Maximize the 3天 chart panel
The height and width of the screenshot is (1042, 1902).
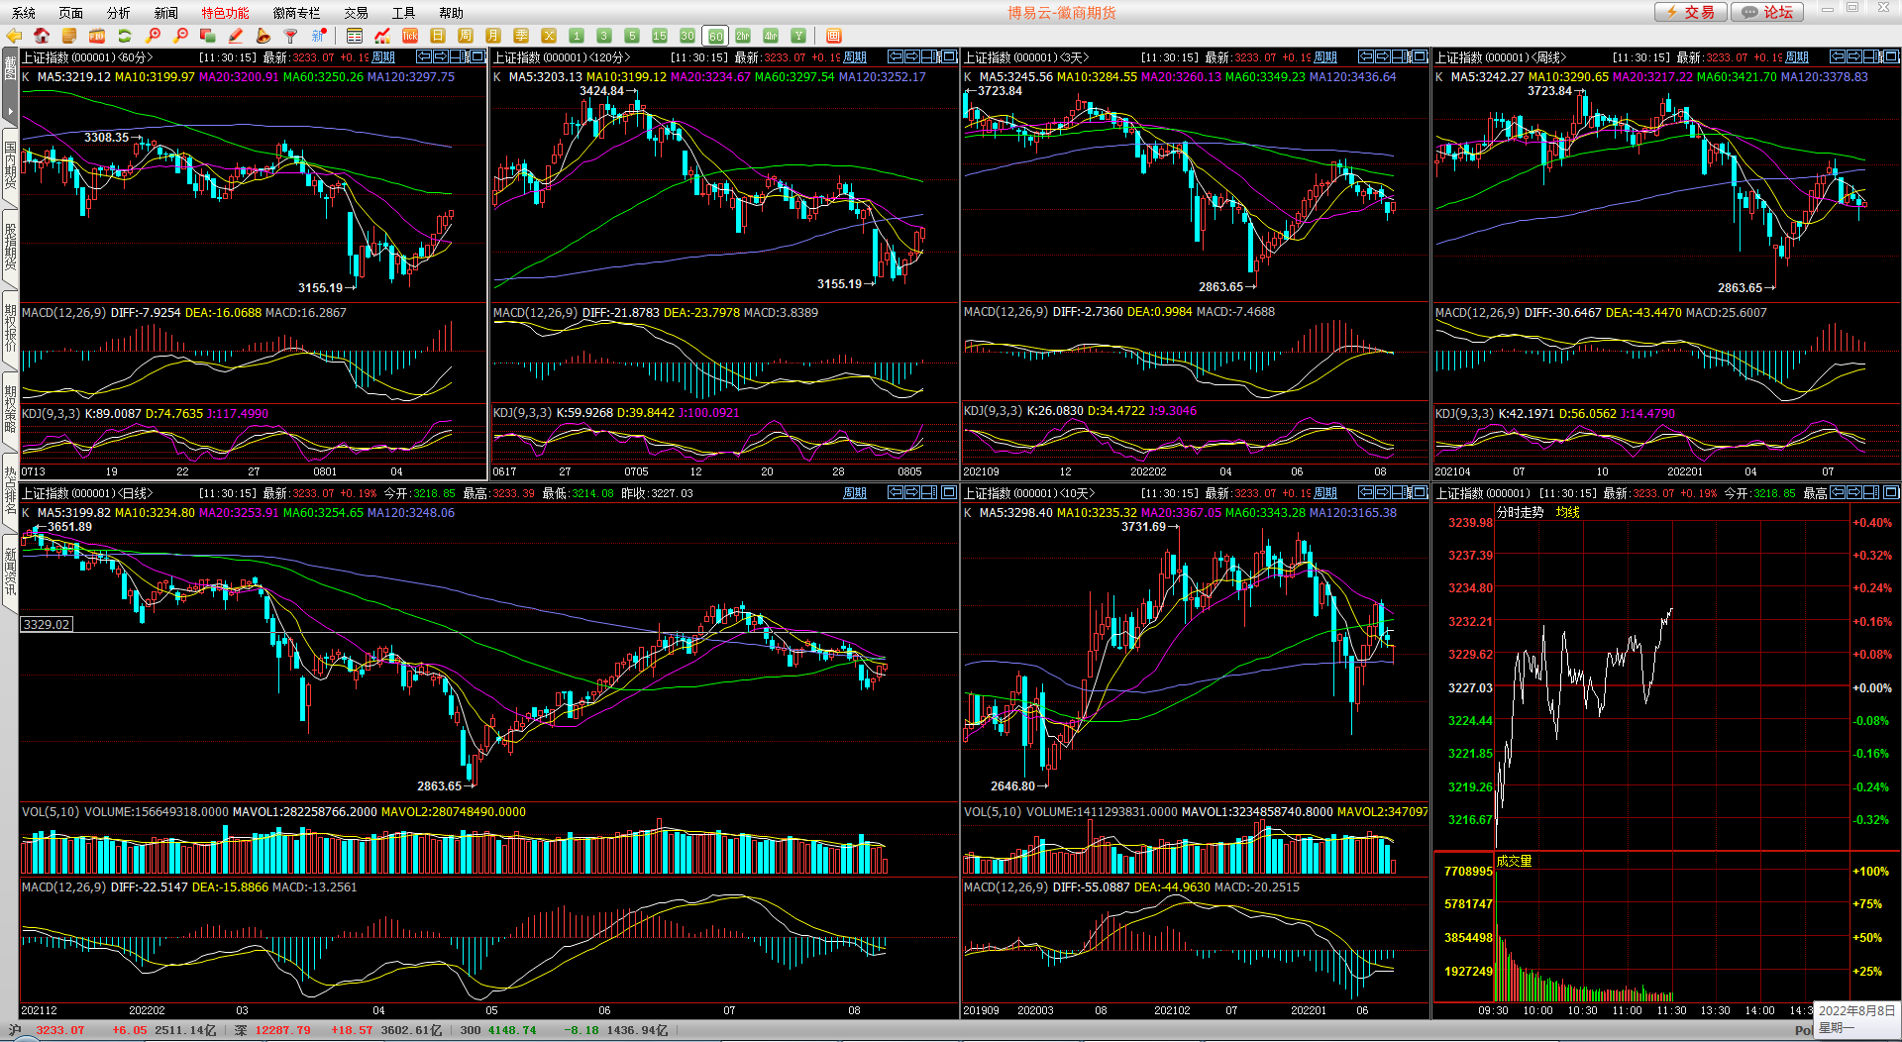click(1420, 56)
